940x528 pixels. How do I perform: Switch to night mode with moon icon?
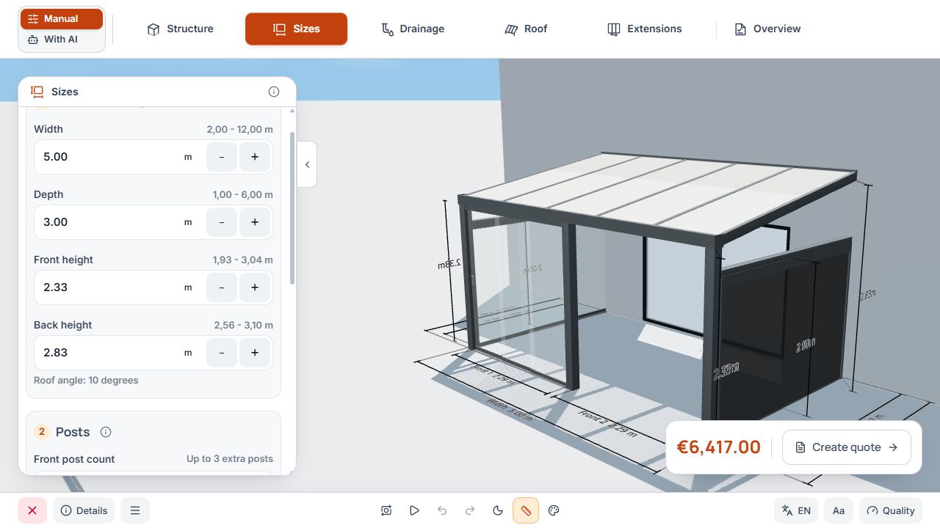coord(498,510)
